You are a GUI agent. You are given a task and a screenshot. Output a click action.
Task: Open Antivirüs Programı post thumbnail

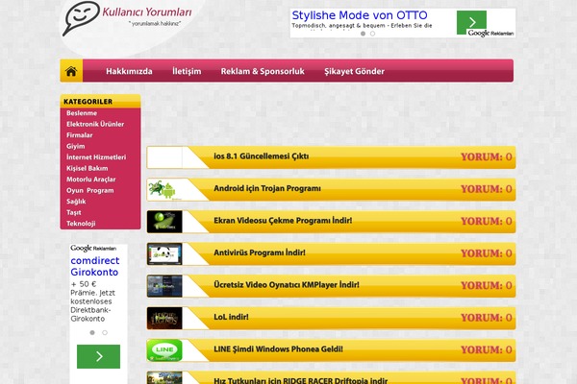coord(164,253)
